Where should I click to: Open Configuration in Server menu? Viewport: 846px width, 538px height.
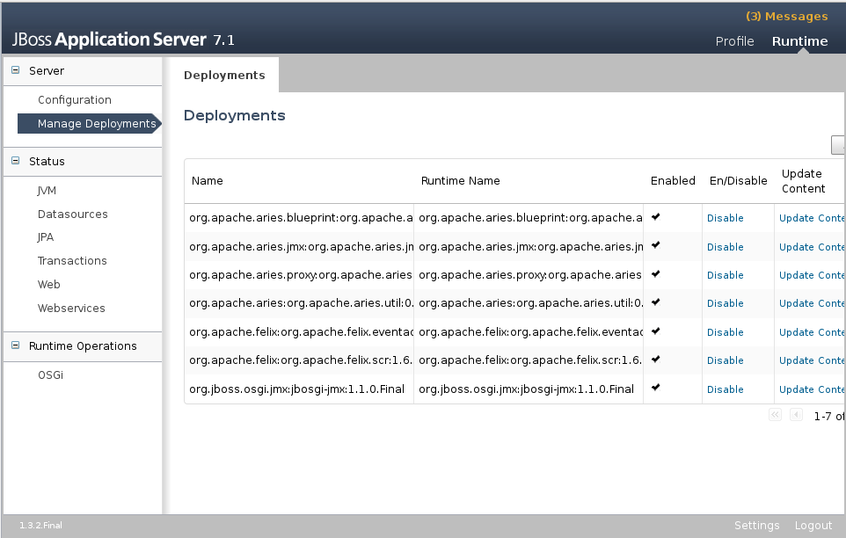point(74,100)
